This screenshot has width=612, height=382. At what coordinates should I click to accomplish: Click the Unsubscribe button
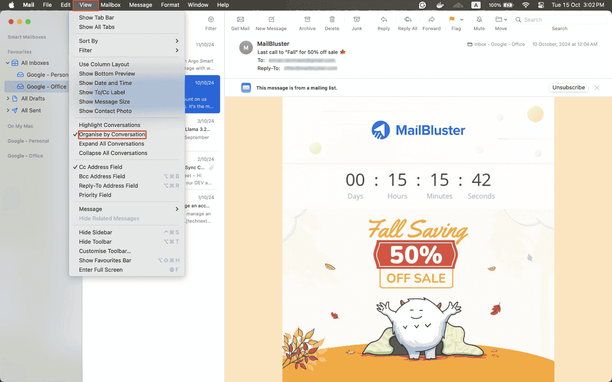[x=568, y=87]
